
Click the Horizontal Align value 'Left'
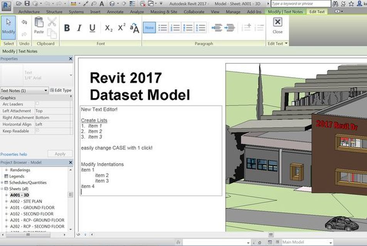[39, 124]
